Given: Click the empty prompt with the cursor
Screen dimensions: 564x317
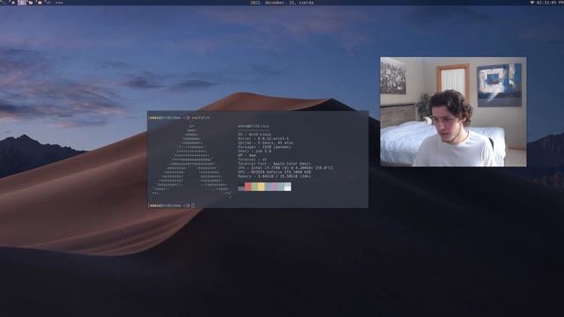Looking at the screenshot, I should tap(172, 205).
